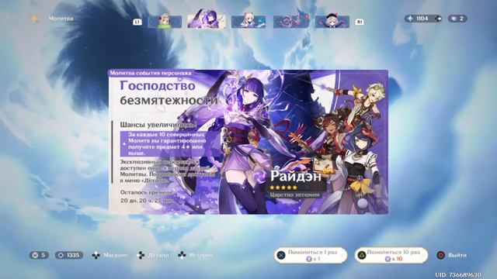Click the Wish star icon beside Молитва
This screenshot has height=279, width=497.
click(34, 19)
